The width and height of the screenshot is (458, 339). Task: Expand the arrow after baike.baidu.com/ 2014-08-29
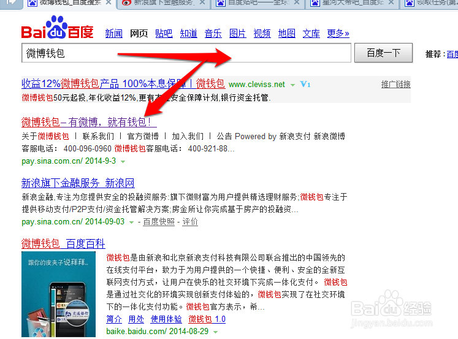(x=216, y=332)
